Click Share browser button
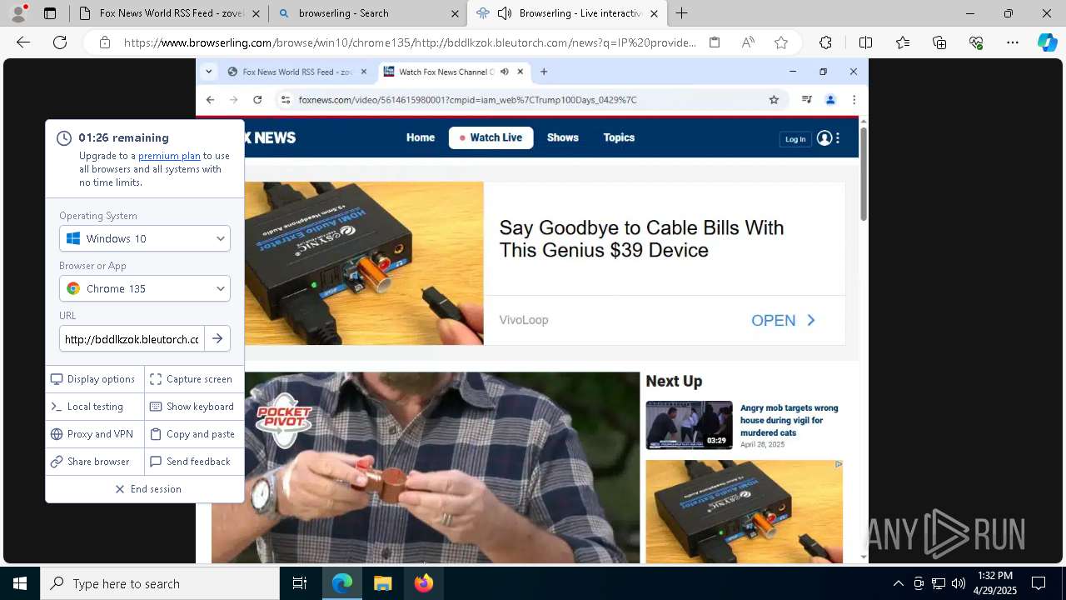 [x=95, y=462]
